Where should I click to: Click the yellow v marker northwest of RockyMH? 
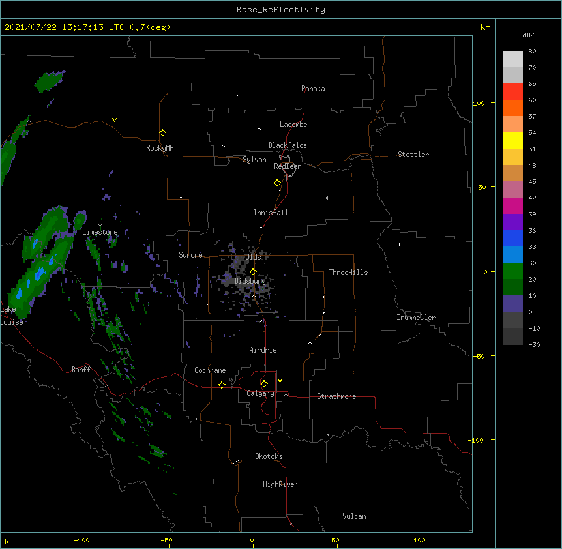[x=114, y=120]
